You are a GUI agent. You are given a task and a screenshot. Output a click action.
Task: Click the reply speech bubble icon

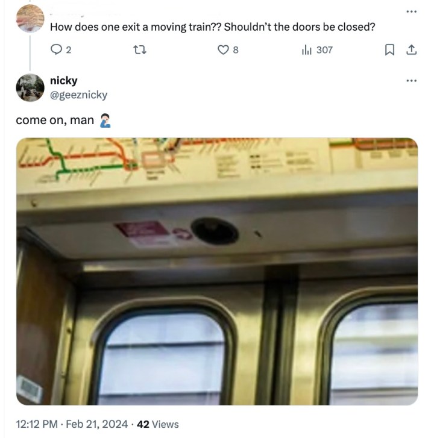pyautogui.click(x=56, y=50)
